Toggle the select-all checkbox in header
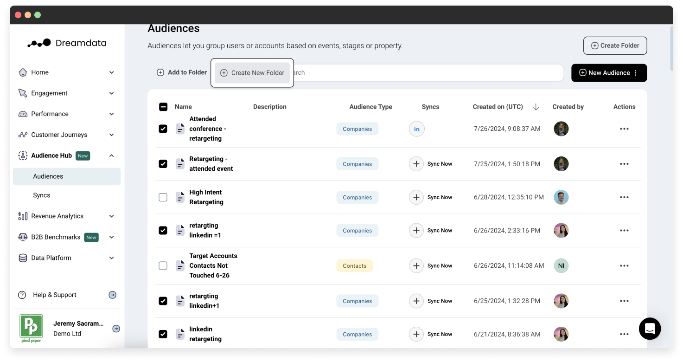 [163, 106]
